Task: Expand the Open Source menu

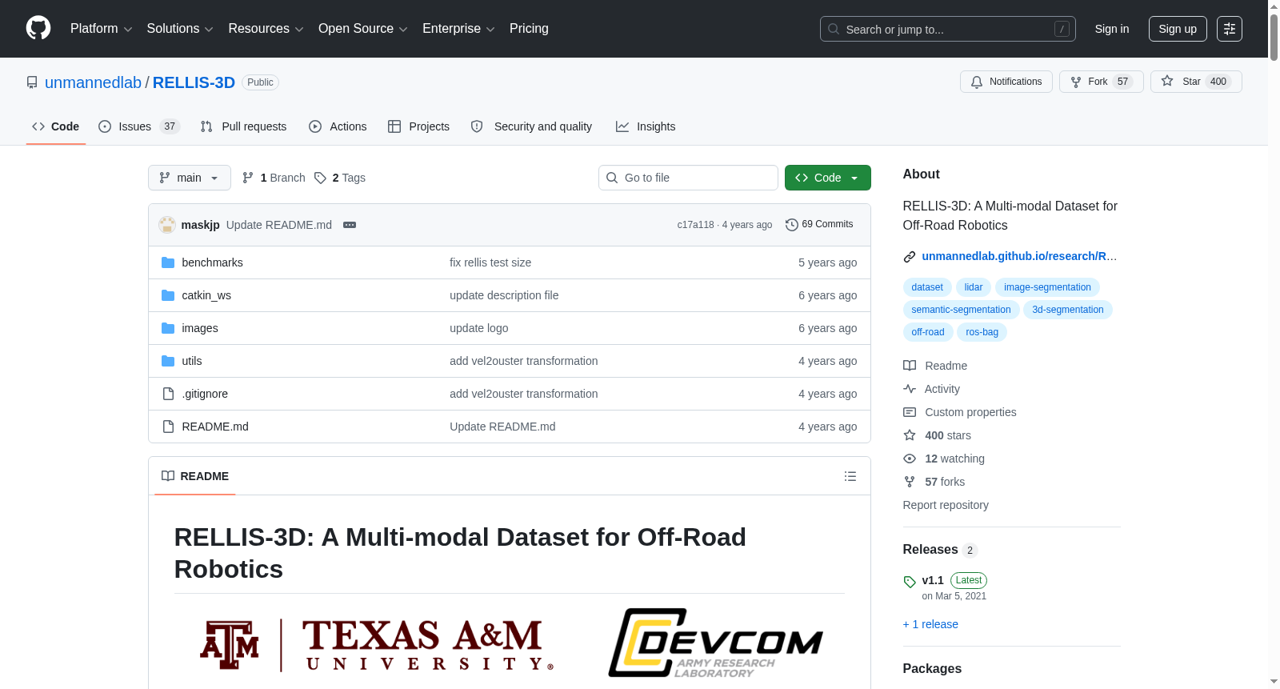Action: coord(363,29)
